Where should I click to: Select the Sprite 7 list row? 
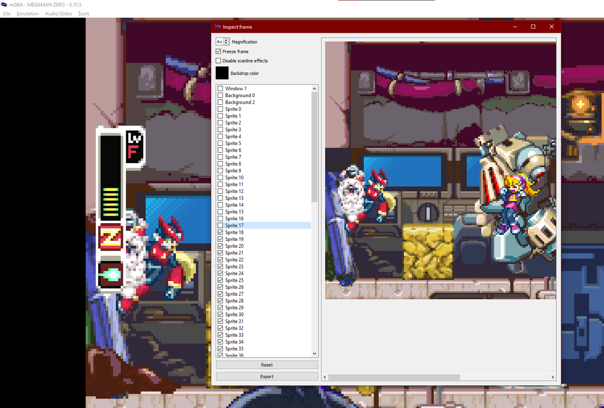tap(264, 157)
